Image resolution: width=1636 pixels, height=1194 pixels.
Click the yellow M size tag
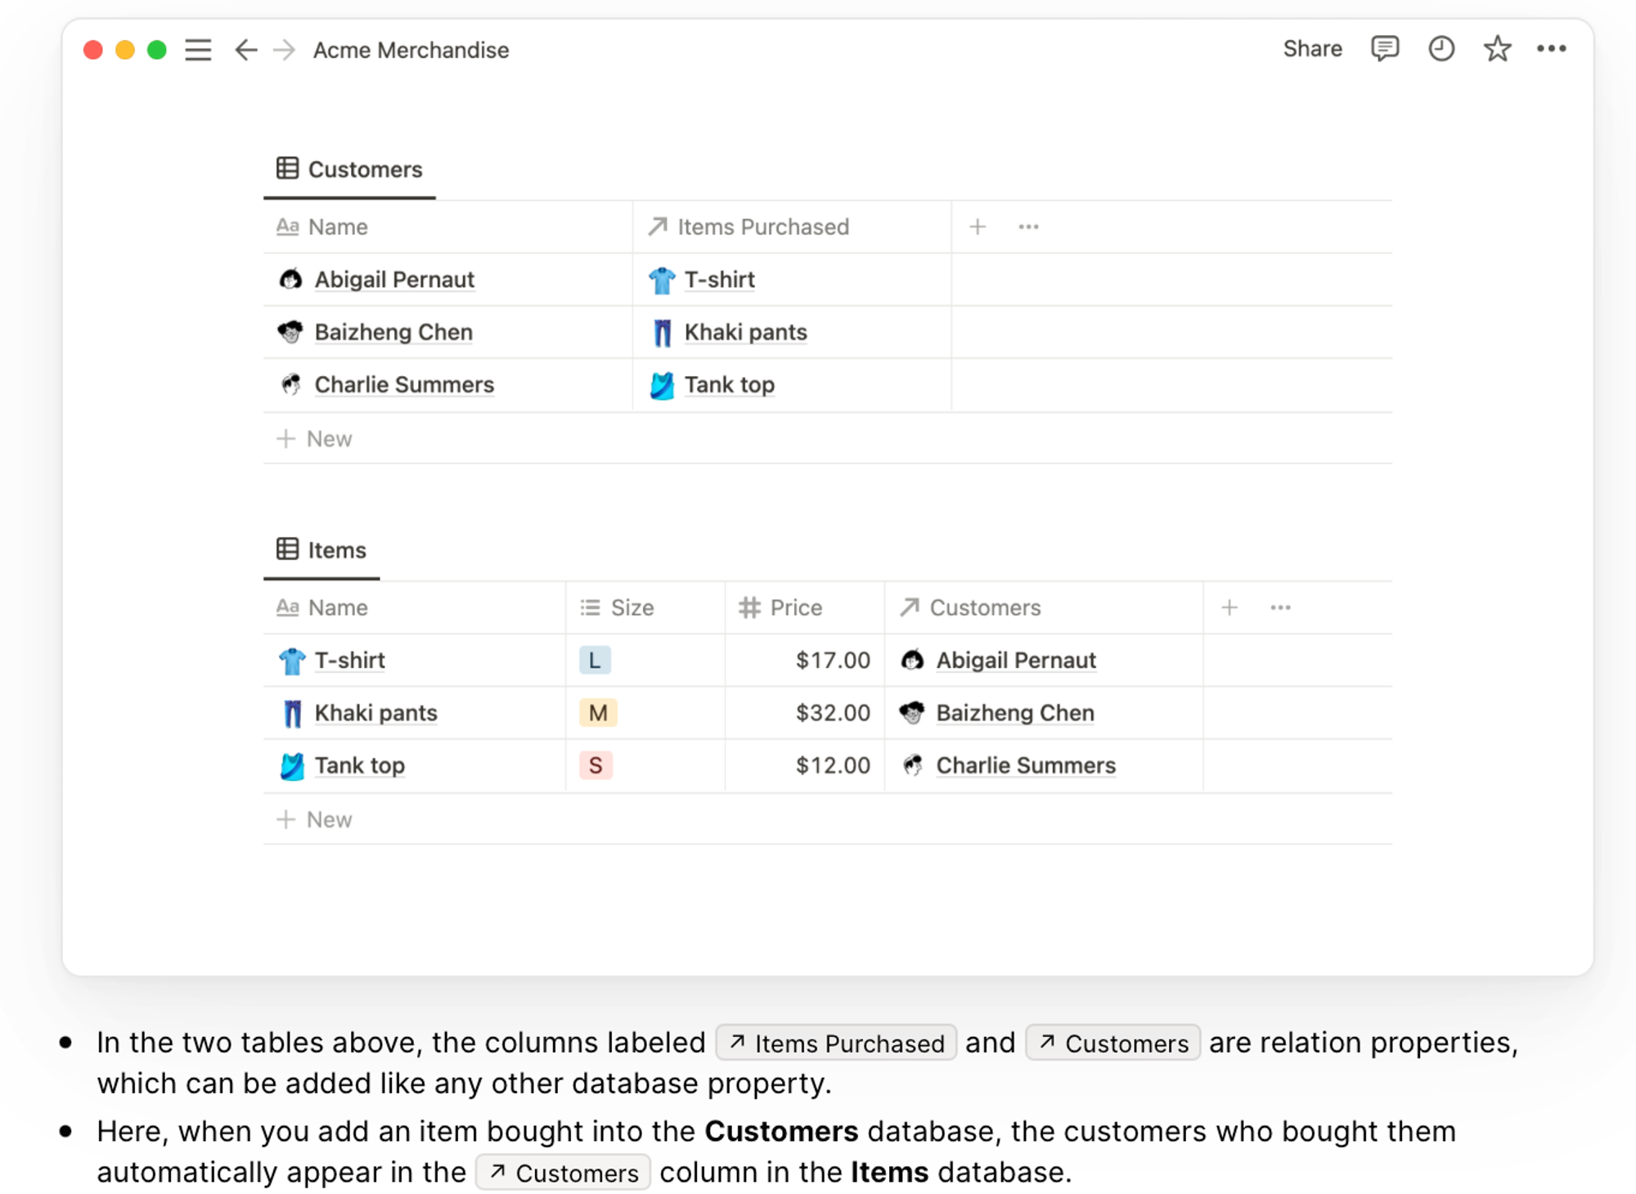[x=598, y=713]
